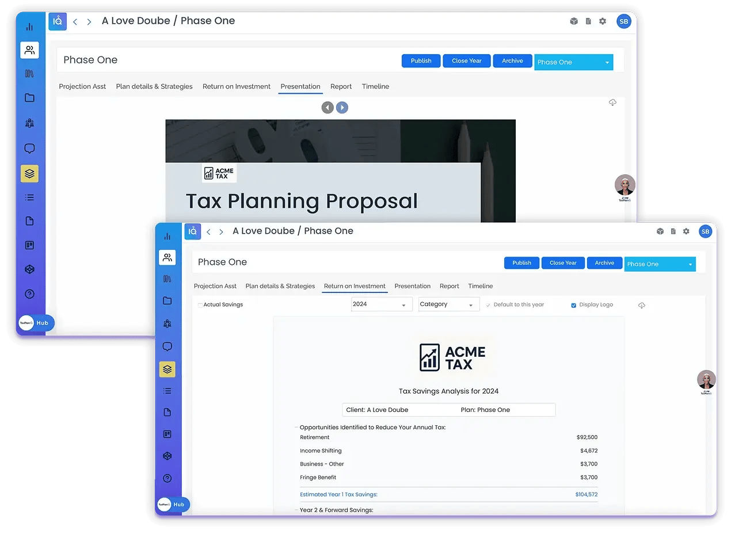The image size is (731, 534).
Task: Open the chat bubble icon in the back window sidebar
Action: click(x=29, y=148)
